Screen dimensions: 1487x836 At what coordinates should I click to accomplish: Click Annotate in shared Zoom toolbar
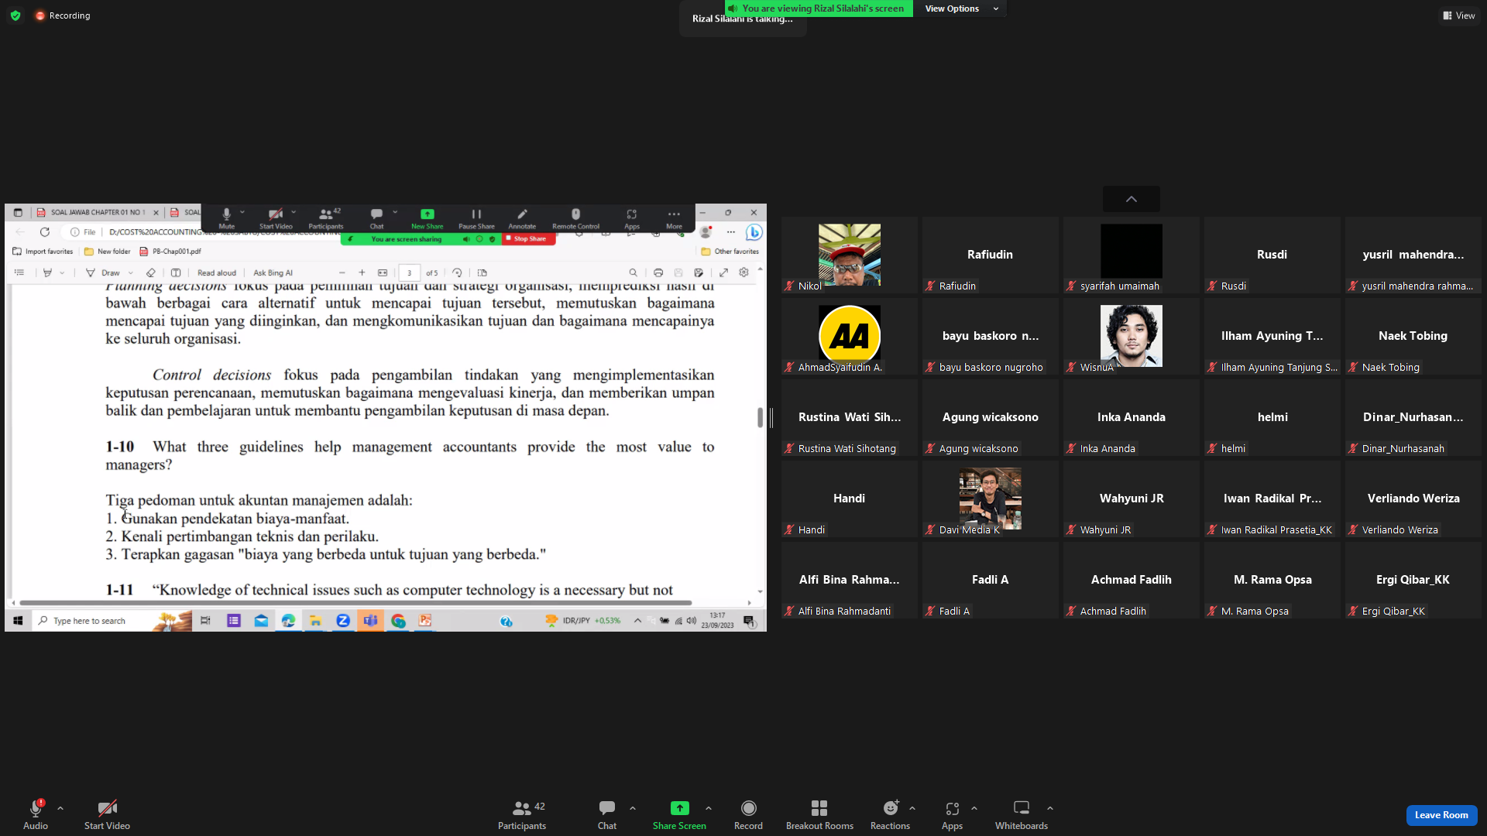522,218
